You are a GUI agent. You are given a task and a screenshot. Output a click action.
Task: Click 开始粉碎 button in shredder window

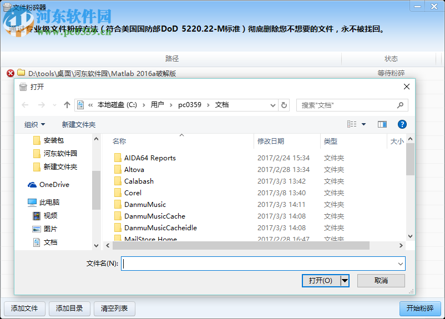[420, 308]
